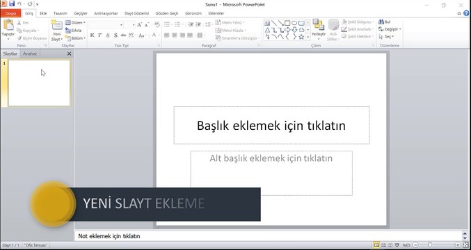471x250 pixels.
Task: Switch to the Slayt Gösterisi tab
Action: point(136,13)
